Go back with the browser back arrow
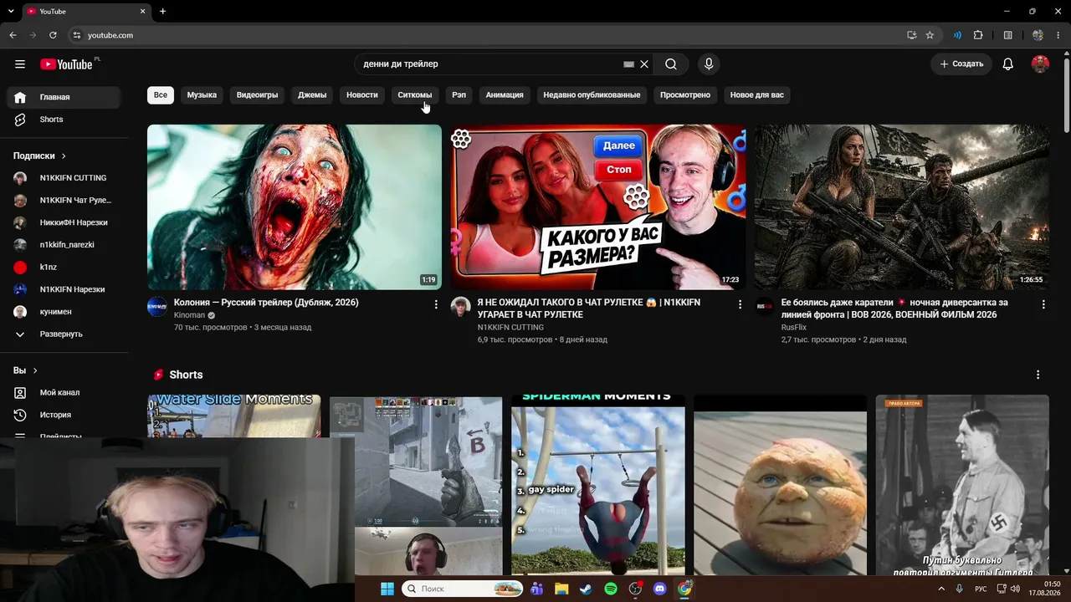 coord(13,35)
